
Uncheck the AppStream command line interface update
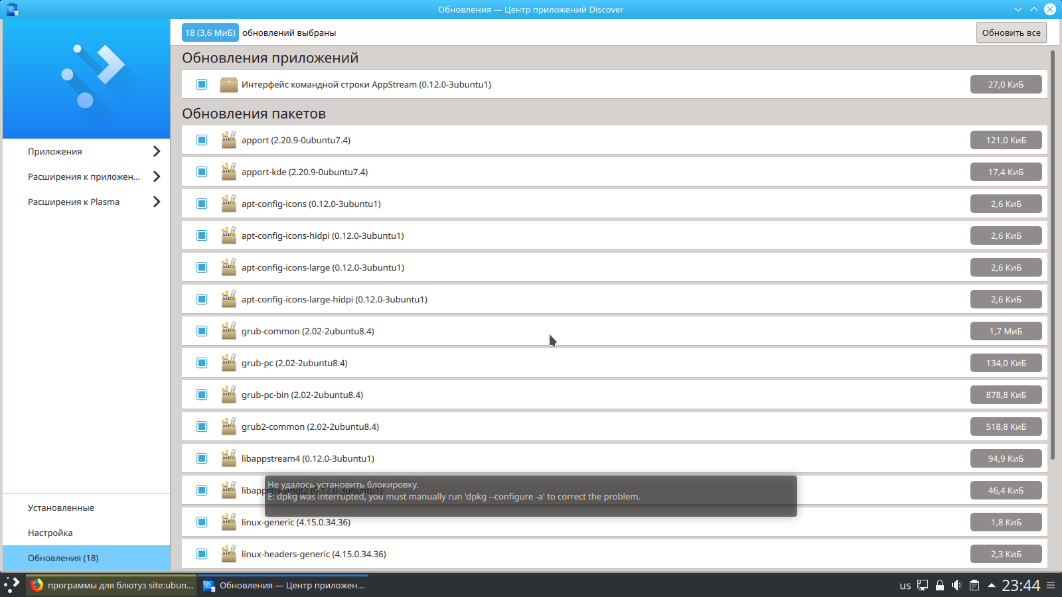[x=202, y=84]
